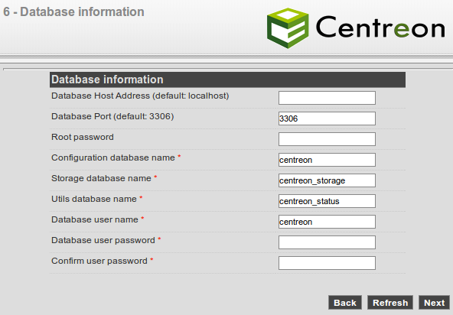Image resolution: width=453 pixels, height=315 pixels.
Task: Click the Database user password field
Action: [327, 242]
